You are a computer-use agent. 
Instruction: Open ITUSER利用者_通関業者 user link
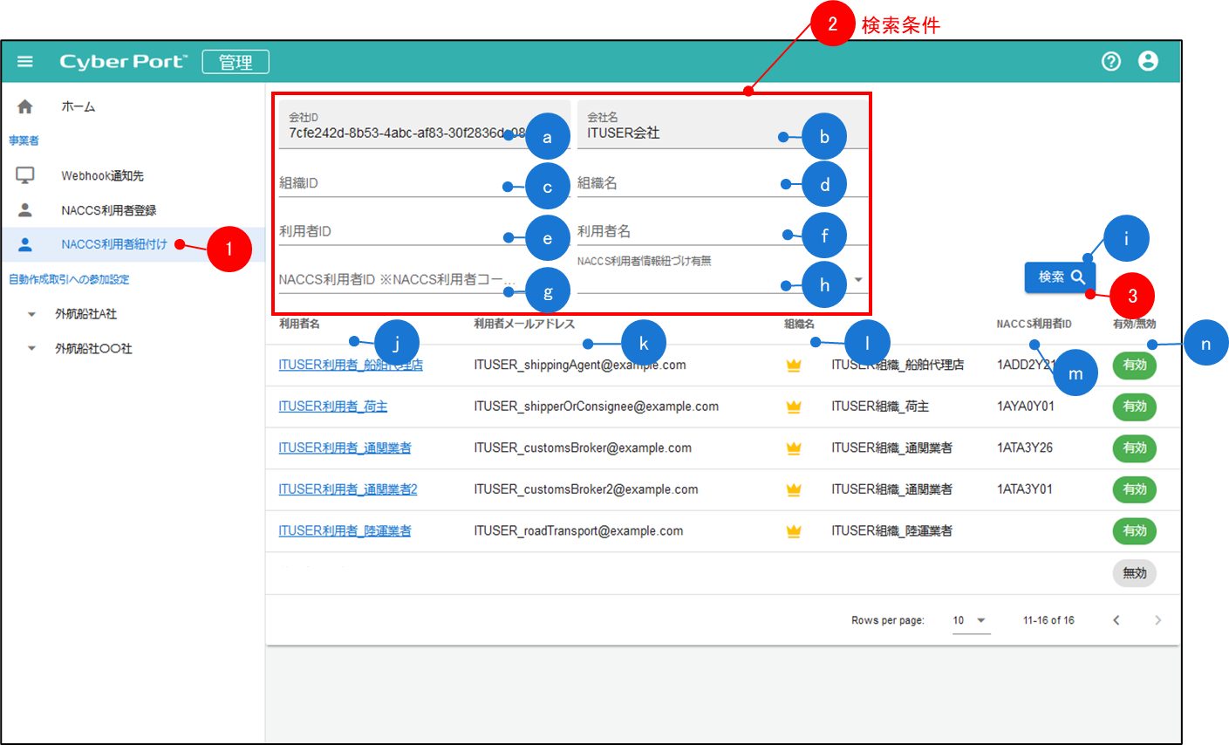[345, 448]
